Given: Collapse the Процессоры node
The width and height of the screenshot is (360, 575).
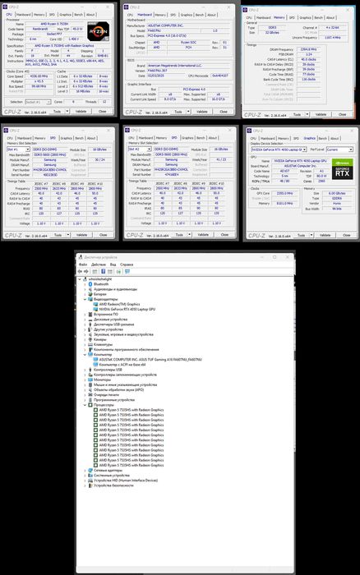Looking at the screenshot, I should click(85, 405).
